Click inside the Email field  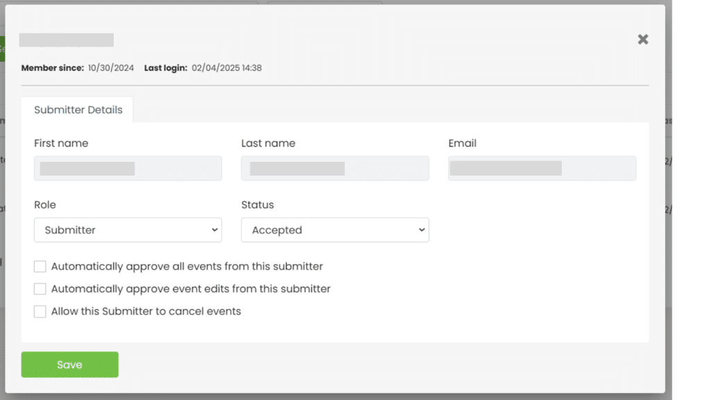coord(542,168)
